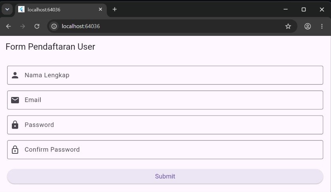Click the filled lock icon beside Password
Screen dimensions: 331x192
click(x=15, y=125)
